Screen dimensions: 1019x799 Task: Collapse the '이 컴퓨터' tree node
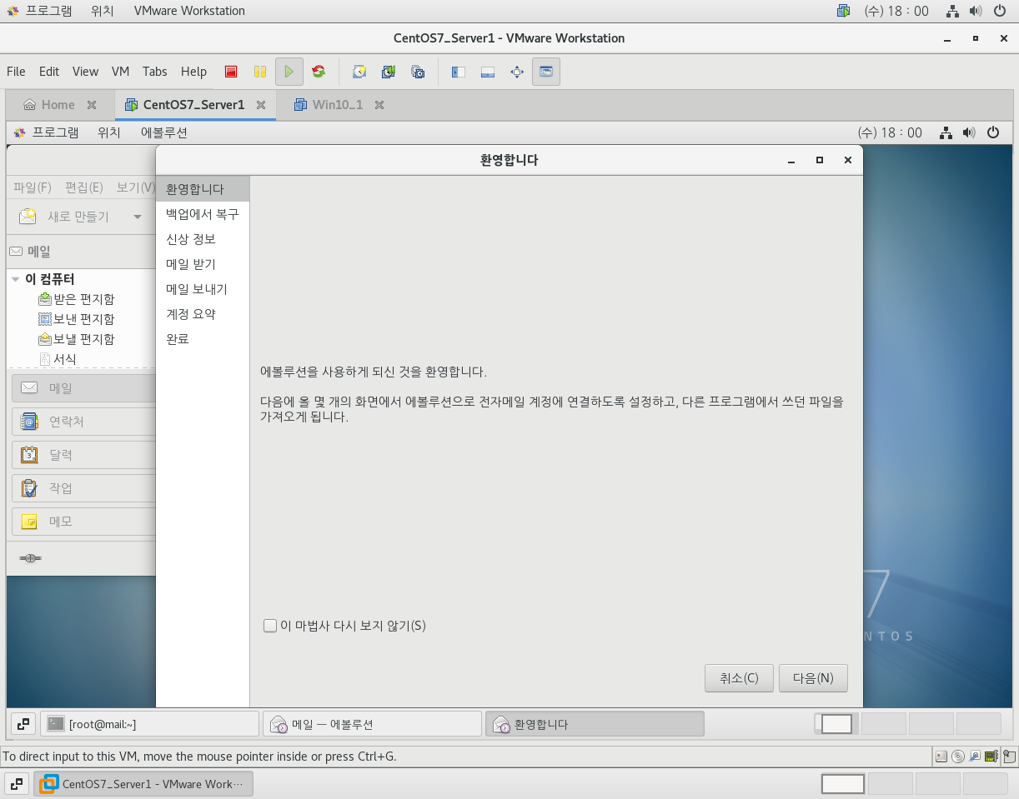tap(16, 279)
